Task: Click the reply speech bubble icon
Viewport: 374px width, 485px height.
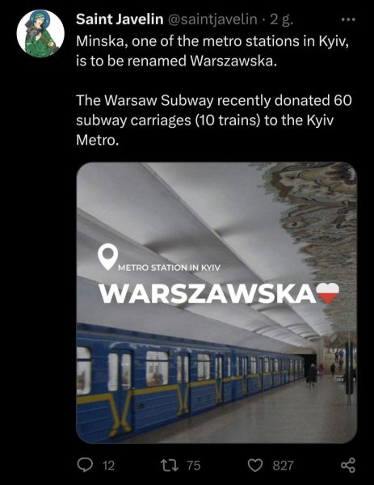Action: (84, 465)
